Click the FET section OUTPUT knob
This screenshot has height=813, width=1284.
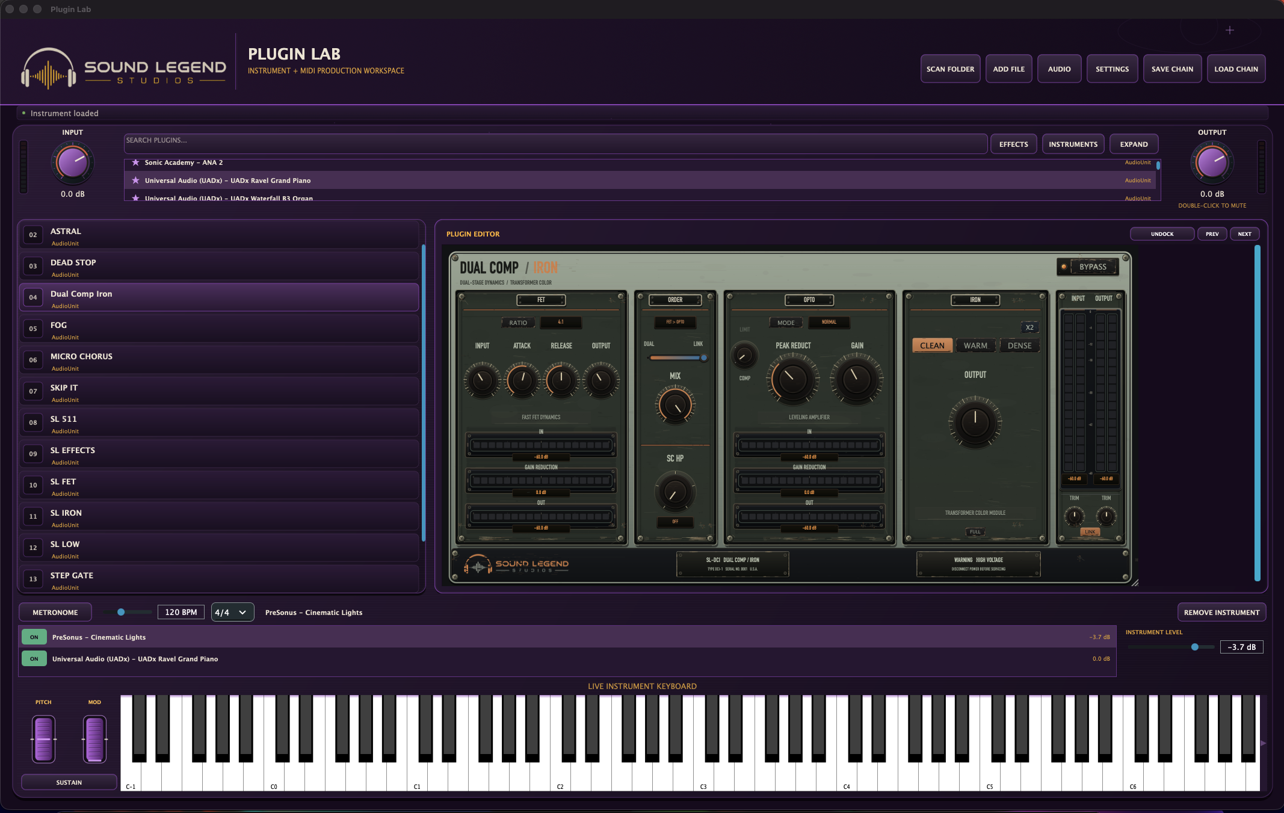click(x=600, y=380)
